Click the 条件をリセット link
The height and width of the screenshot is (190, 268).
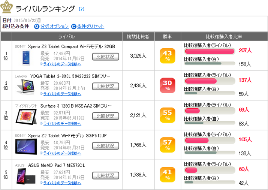pos(90,27)
